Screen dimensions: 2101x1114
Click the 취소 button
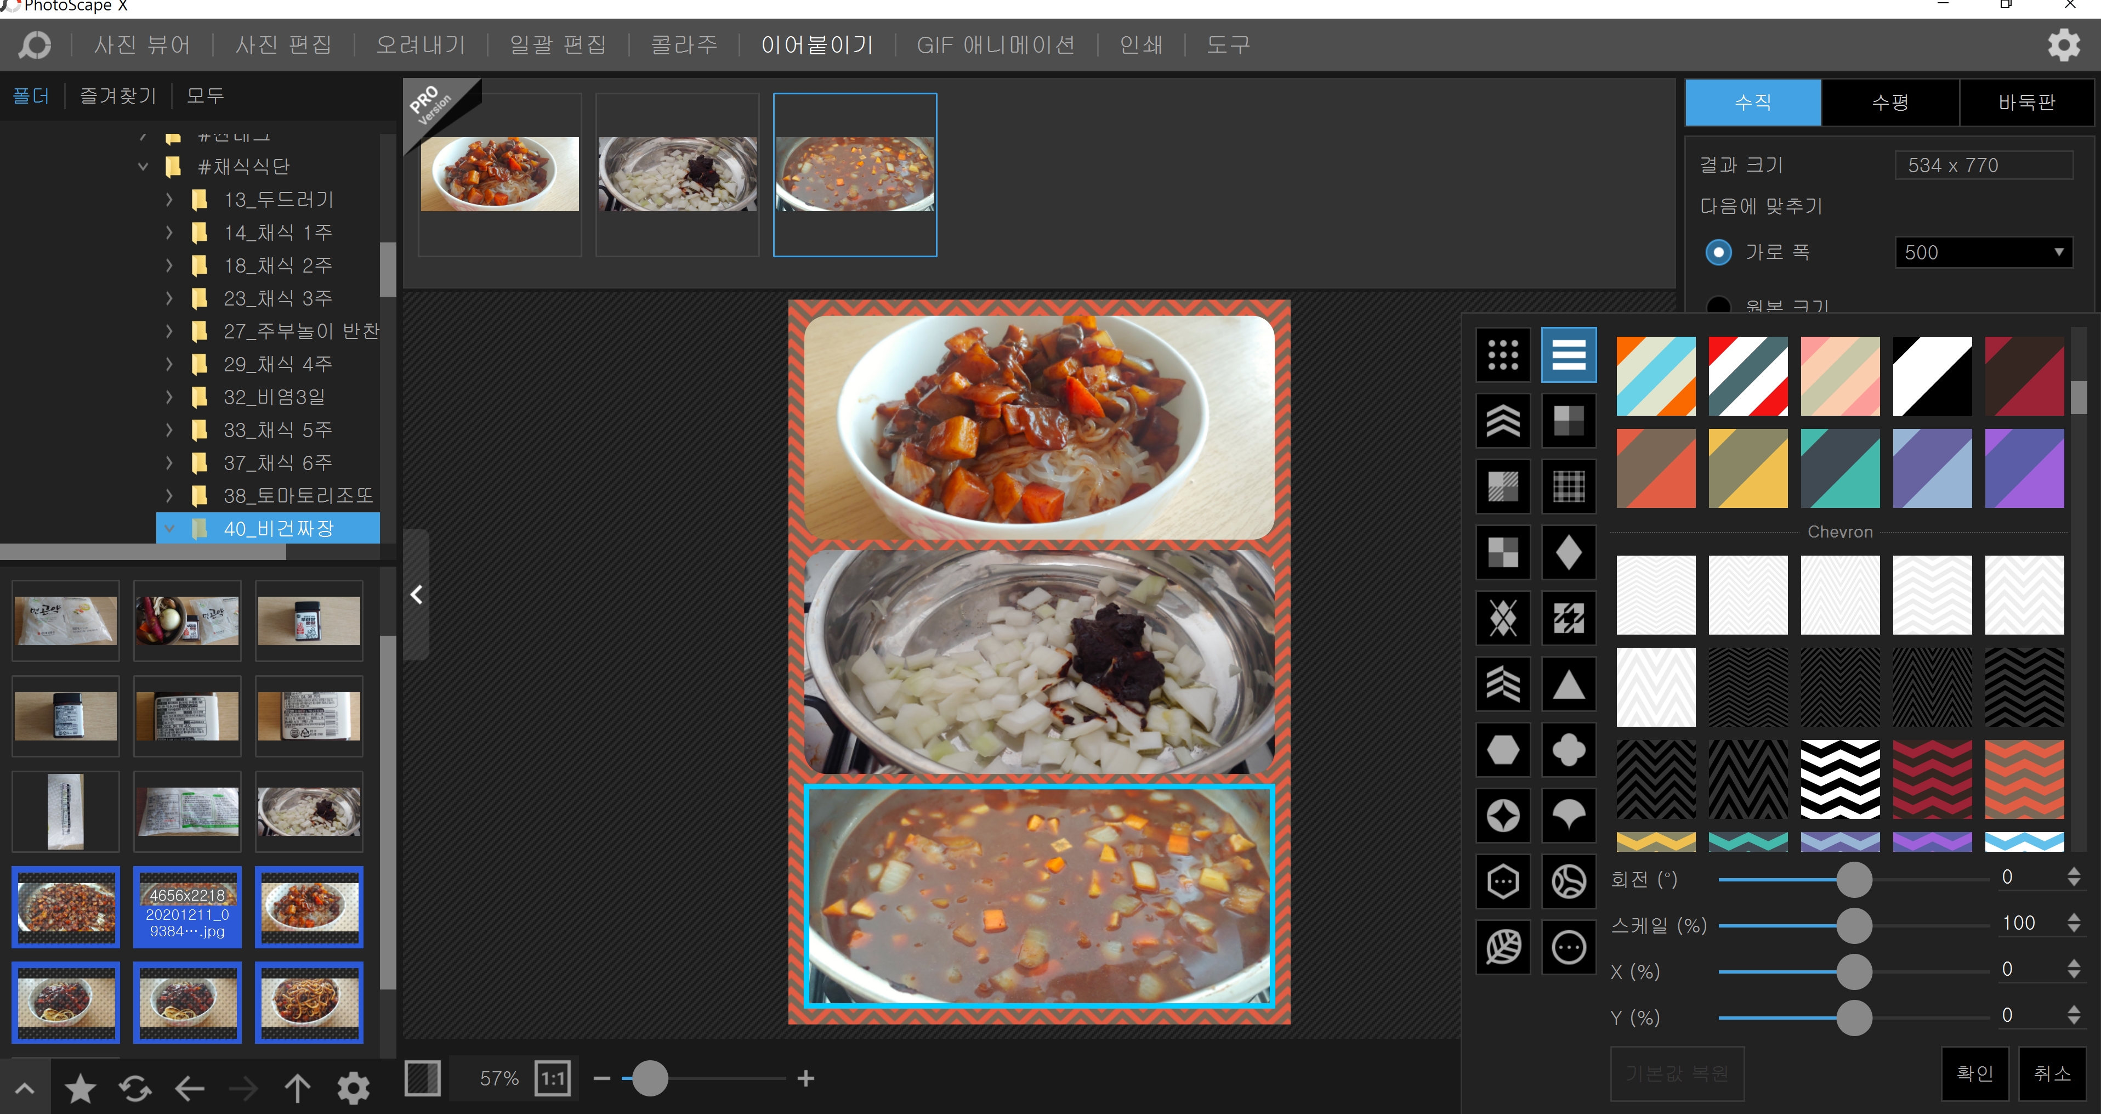coord(2051,1073)
